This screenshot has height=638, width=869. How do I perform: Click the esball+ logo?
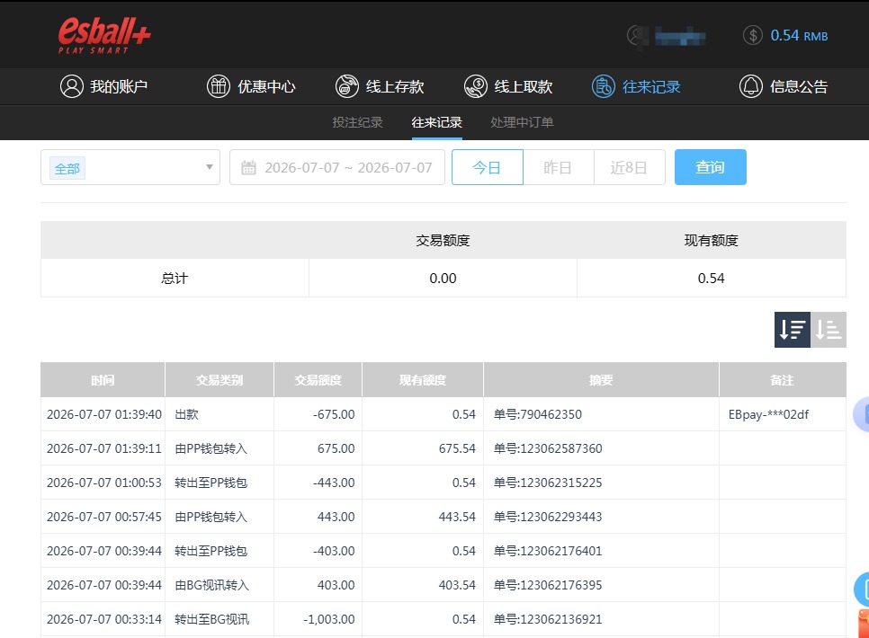coord(104,35)
